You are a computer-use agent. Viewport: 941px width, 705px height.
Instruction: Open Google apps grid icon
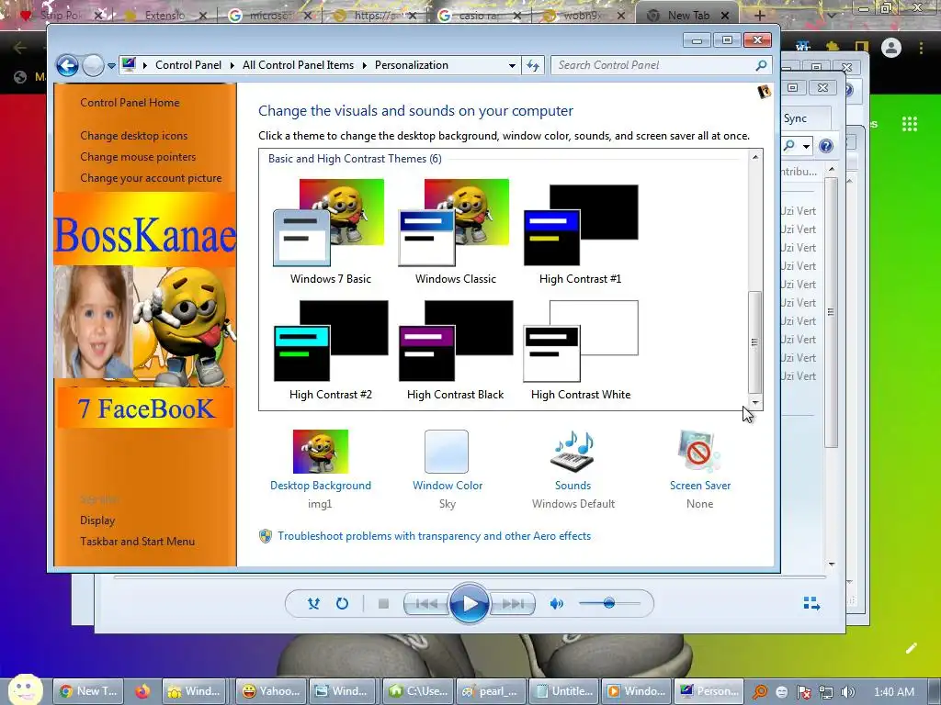coord(909,124)
